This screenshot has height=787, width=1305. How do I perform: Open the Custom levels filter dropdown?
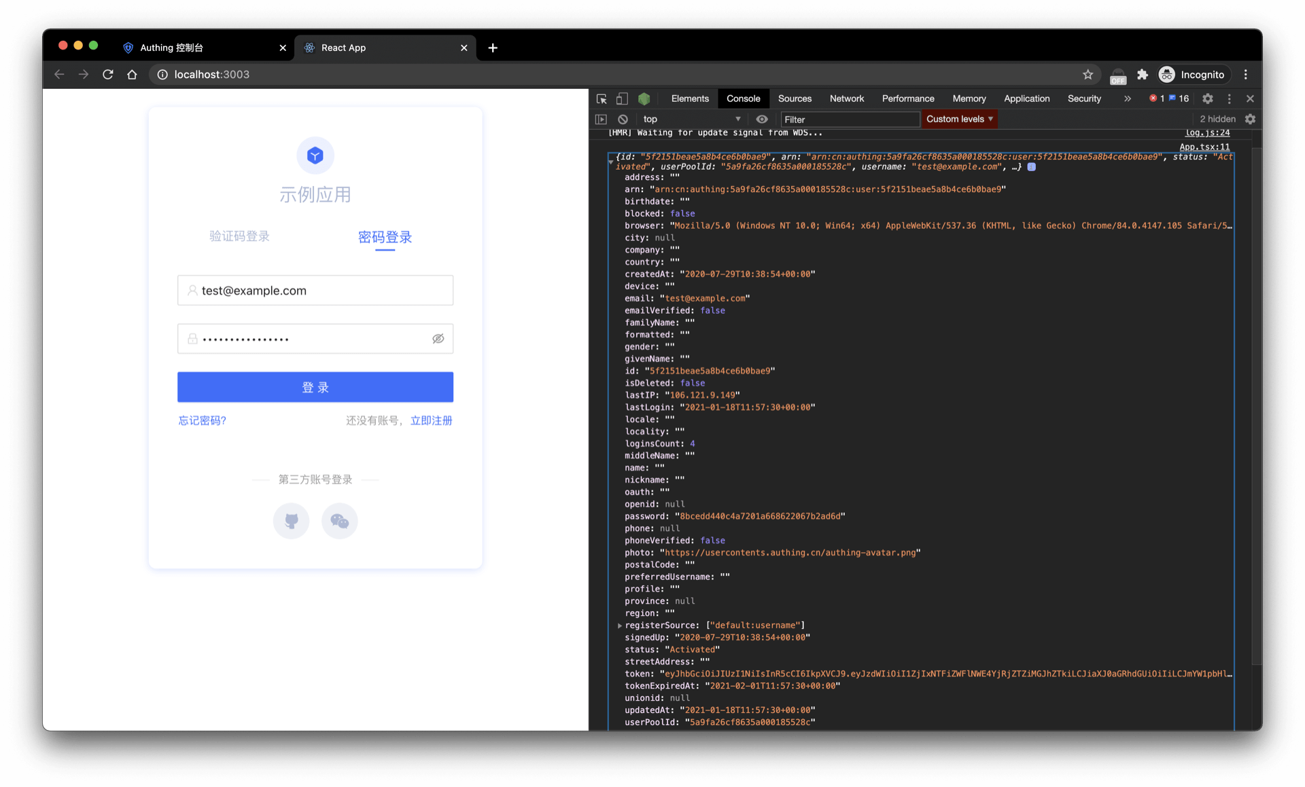click(959, 119)
